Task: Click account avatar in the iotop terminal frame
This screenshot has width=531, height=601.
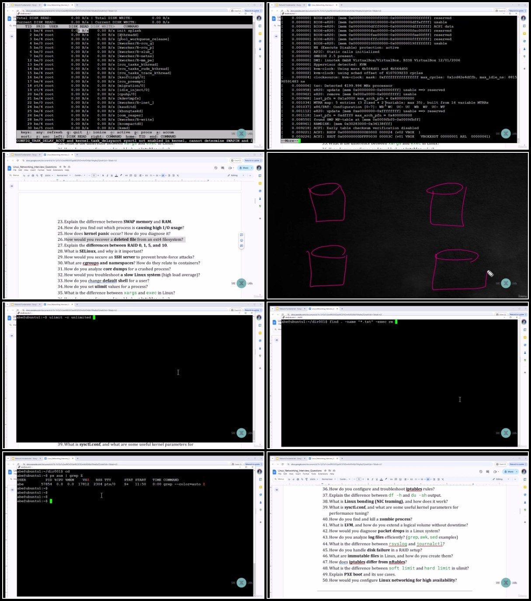Action: 259,18
